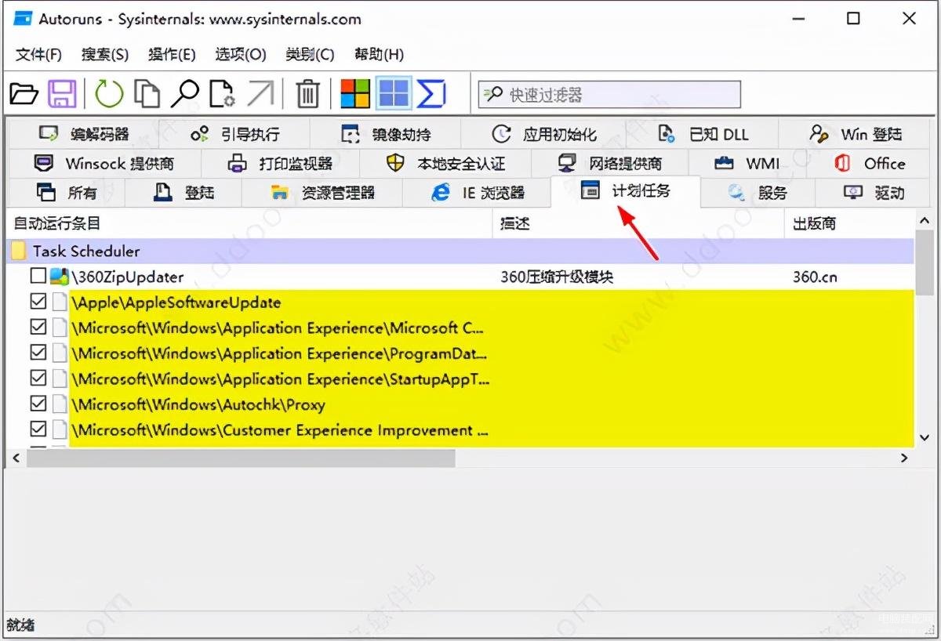This screenshot has height=641, width=941.
Task: Switch to the 镜像劫持 tab
Action: (386, 134)
